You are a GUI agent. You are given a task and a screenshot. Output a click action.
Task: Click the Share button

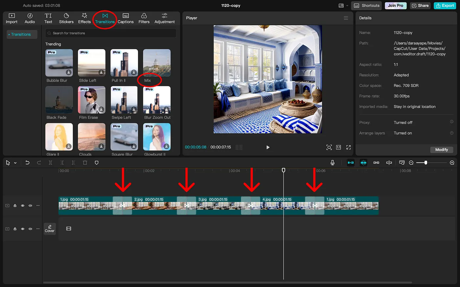coord(420,6)
